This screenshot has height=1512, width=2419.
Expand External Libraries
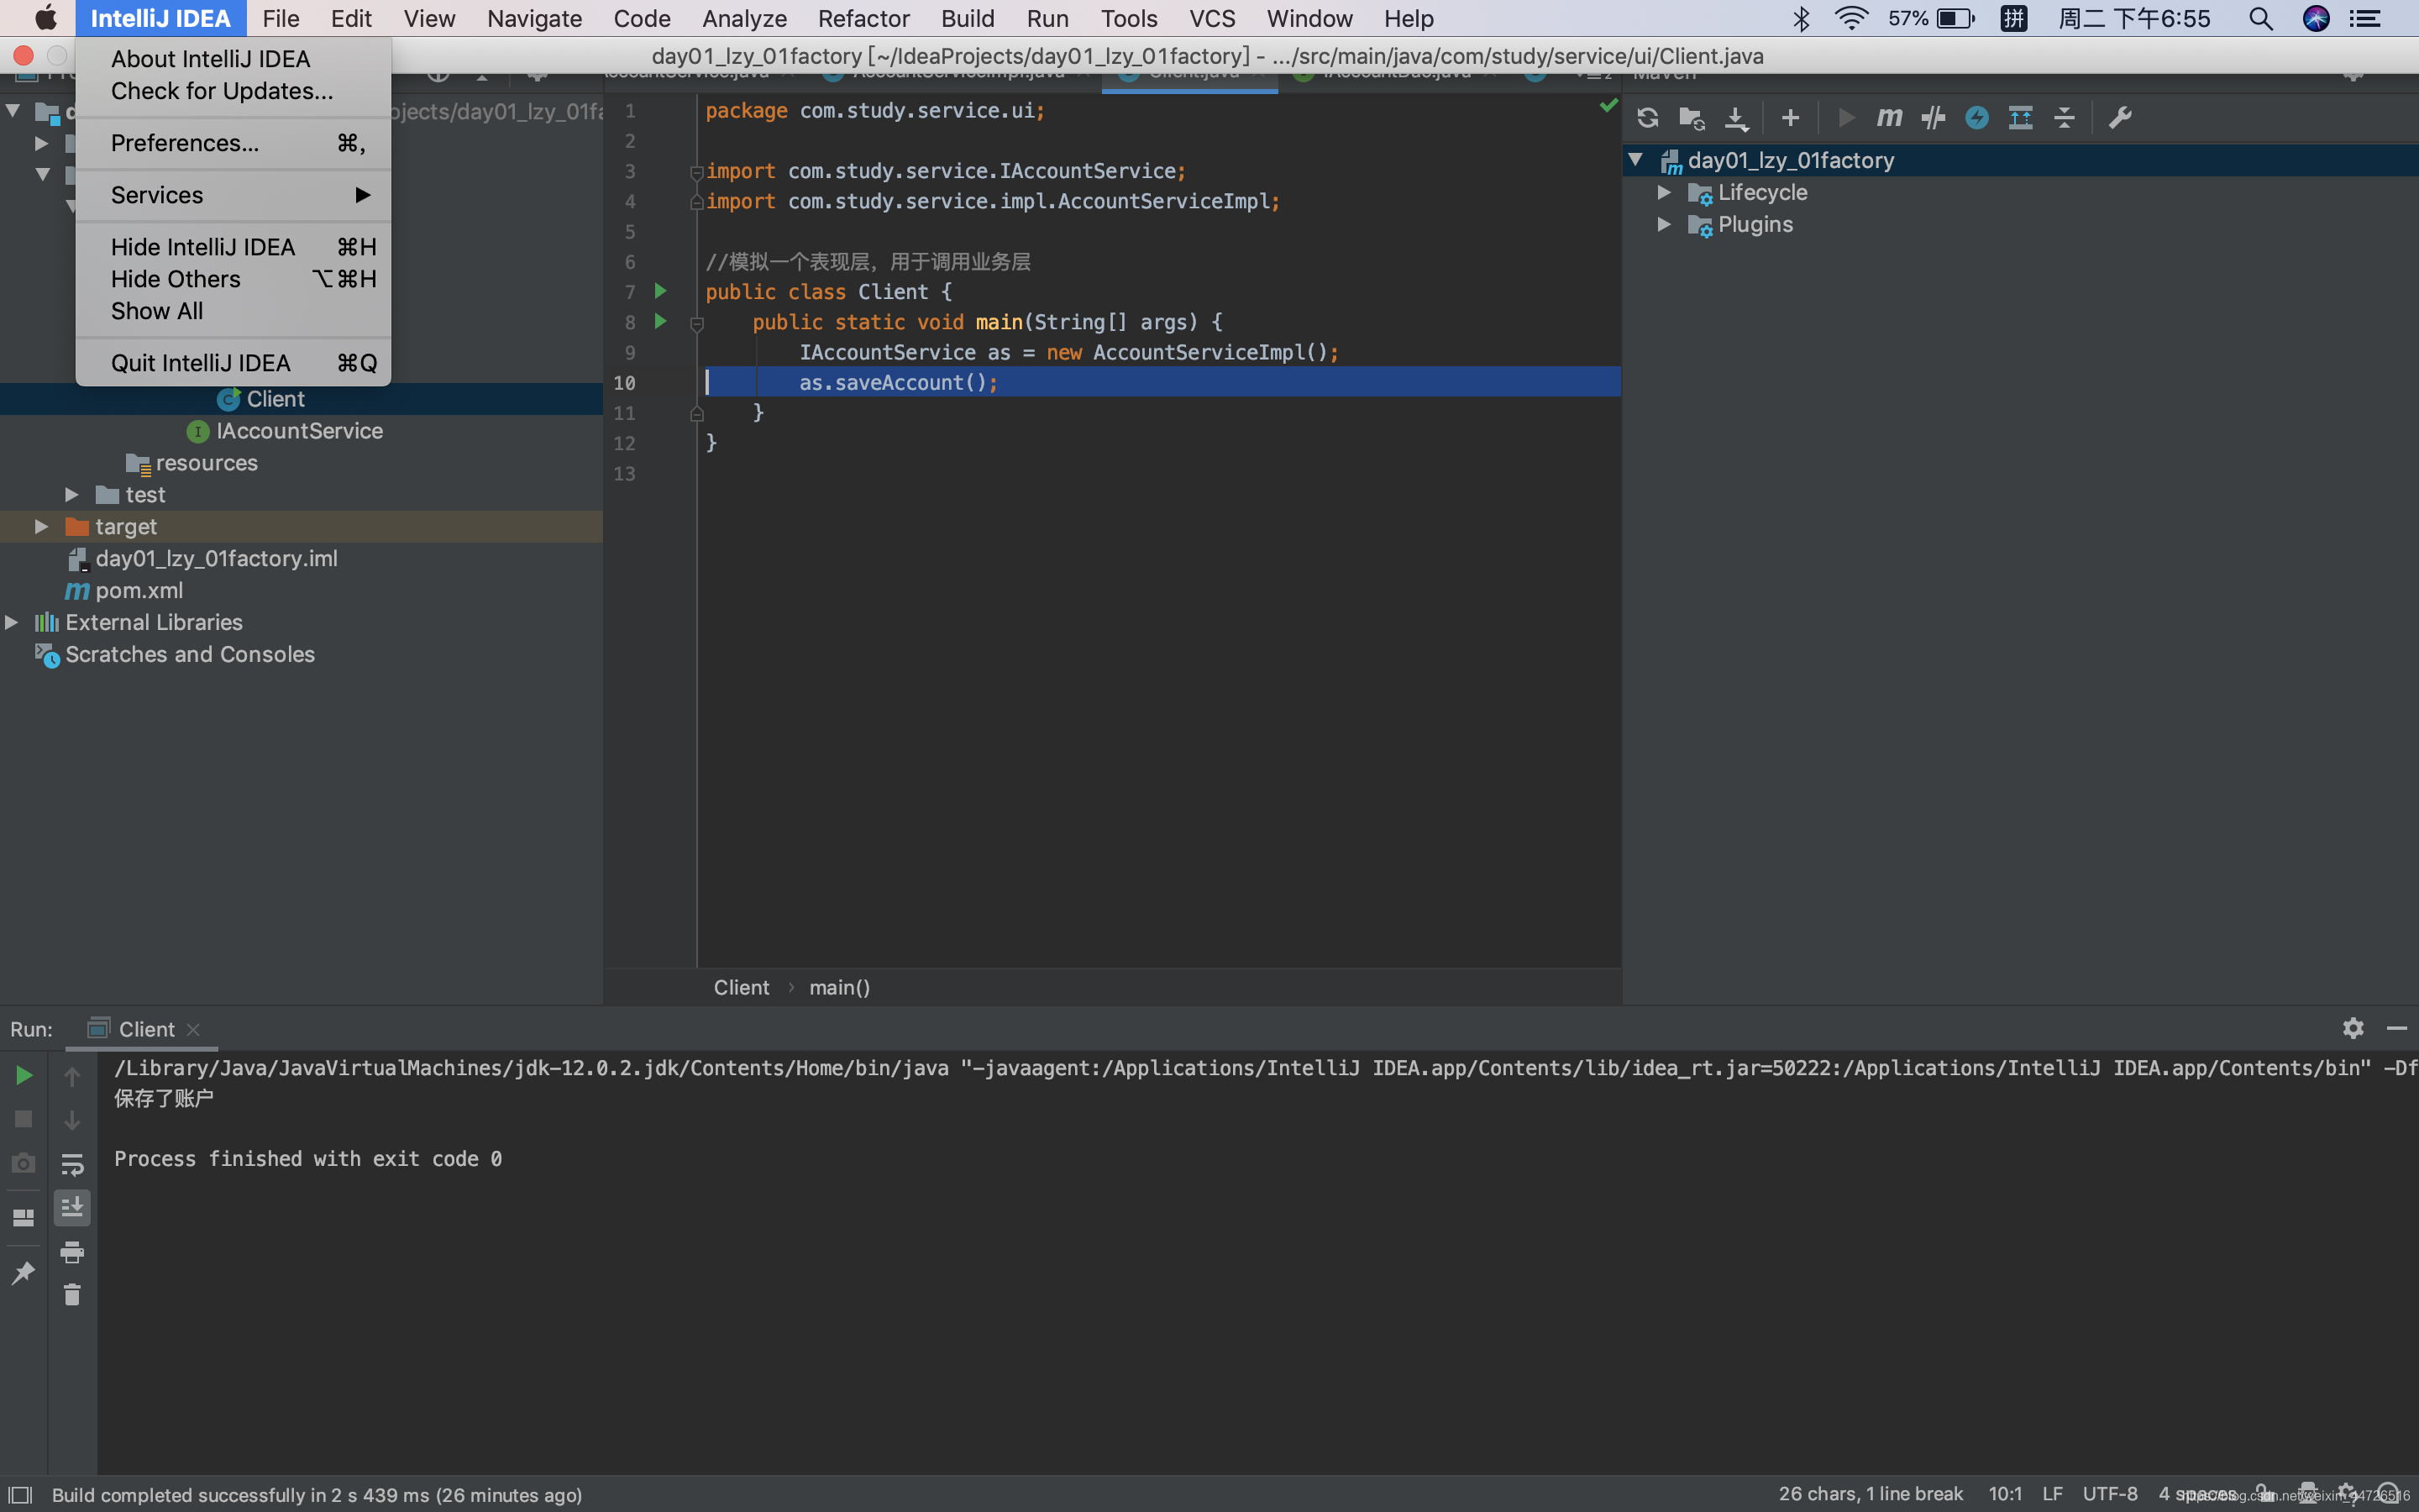pyautogui.click(x=12, y=623)
